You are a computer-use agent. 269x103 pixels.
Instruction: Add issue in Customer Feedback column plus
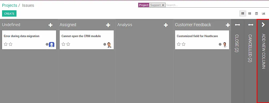pyautogui.click(x=228, y=25)
